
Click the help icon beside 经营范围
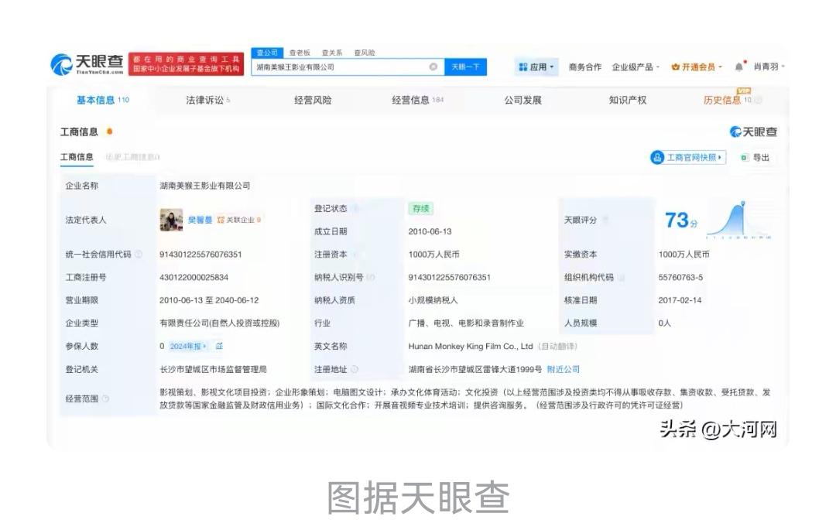(x=105, y=398)
